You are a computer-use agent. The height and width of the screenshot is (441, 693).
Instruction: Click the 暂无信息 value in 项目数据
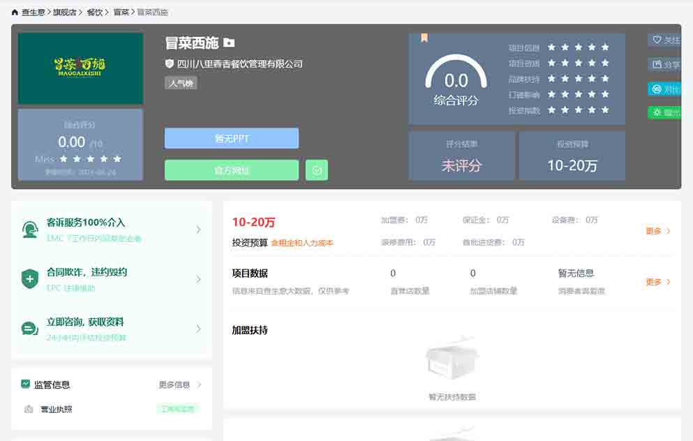576,273
